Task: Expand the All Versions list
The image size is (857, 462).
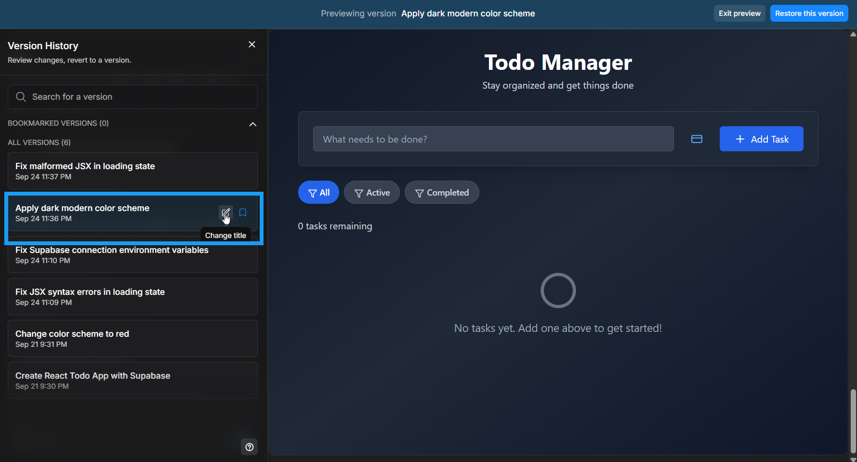Action: 39,142
